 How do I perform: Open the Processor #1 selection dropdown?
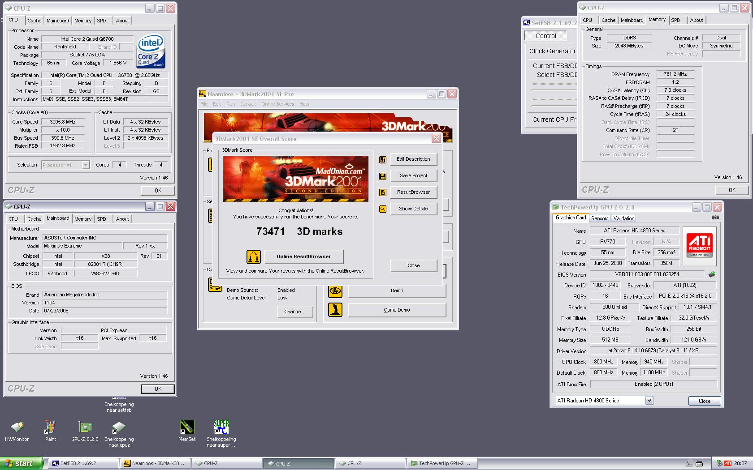point(85,165)
